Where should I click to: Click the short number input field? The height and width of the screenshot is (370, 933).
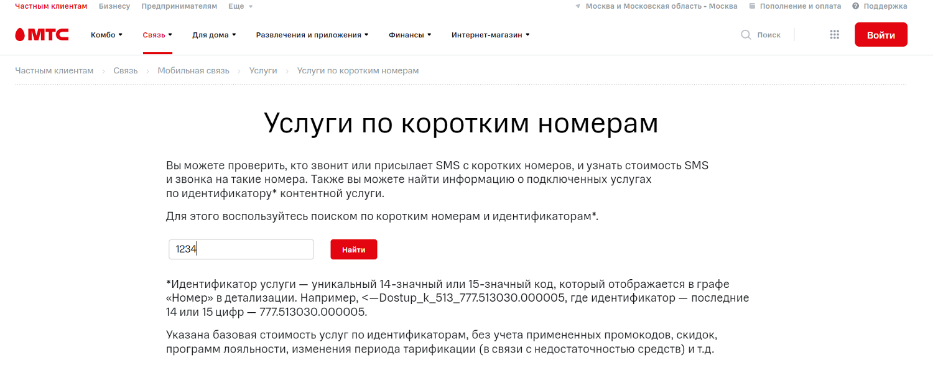241,249
